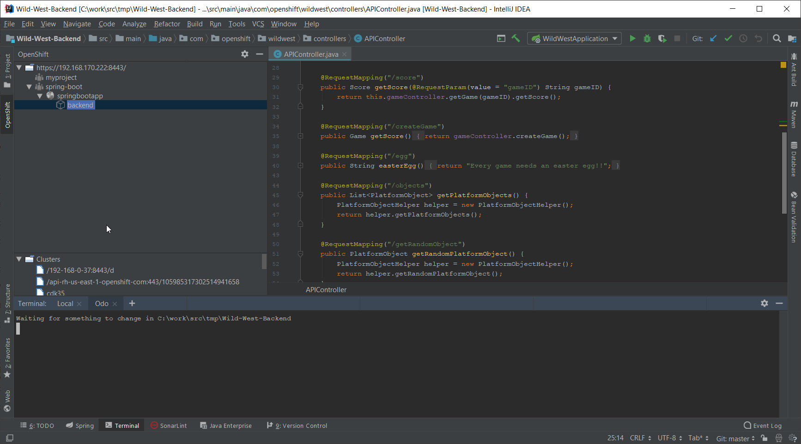Start debugging with the bug icon
This screenshot has height=444, width=801.
tap(647, 39)
